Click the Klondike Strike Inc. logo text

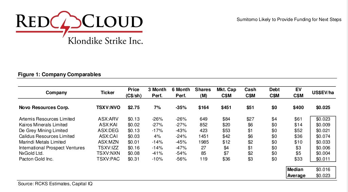coord(105,41)
